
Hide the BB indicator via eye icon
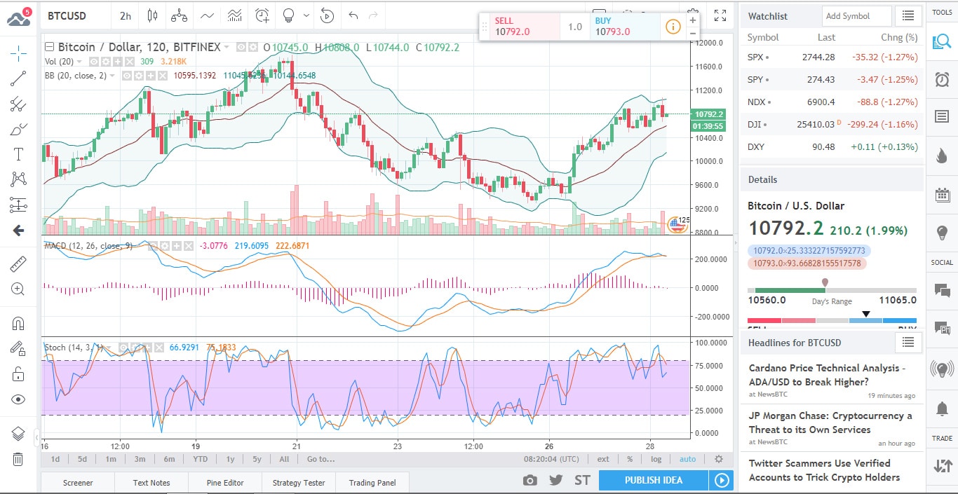point(127,76)
